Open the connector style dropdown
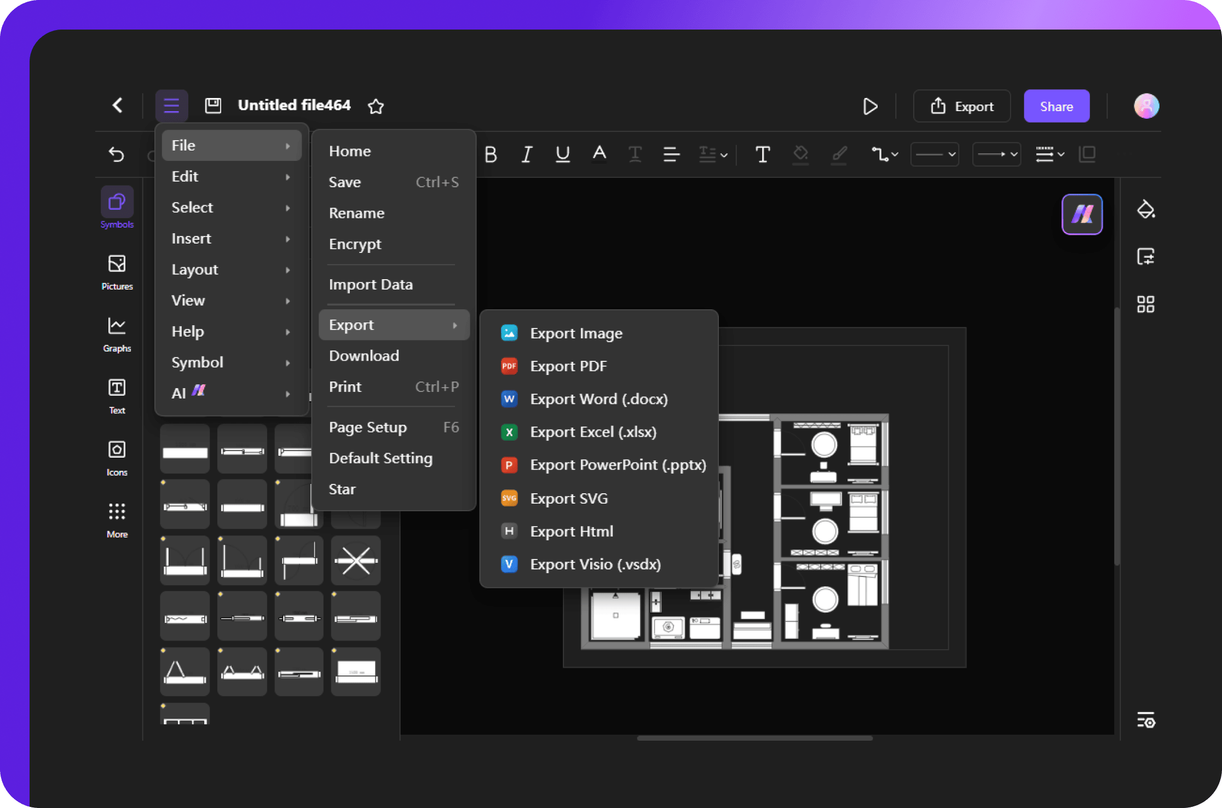Screen dimensions: 1222x808 pyautogui.click(x=885, y=154)
